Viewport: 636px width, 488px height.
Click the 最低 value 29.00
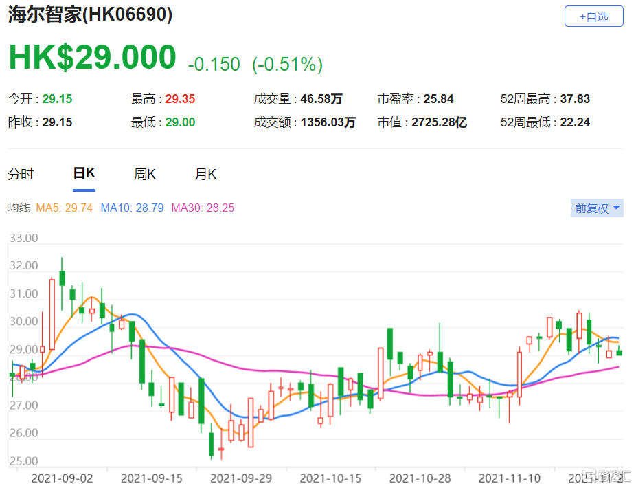180,122
